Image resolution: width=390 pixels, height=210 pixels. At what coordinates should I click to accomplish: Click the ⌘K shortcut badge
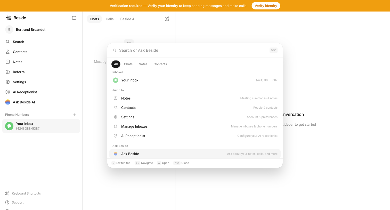pos(273,50)
